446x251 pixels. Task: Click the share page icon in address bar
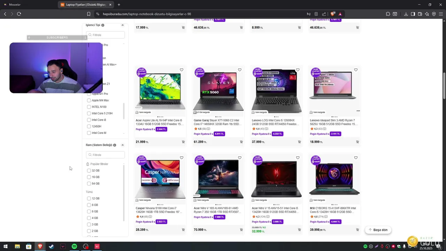(324, 14)
